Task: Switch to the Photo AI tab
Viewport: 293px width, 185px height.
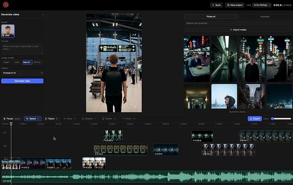Action: pos(211,17)
